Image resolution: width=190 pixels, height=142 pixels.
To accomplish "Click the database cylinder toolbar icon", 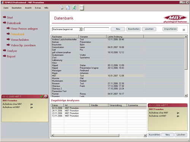I will pos(82,8).
